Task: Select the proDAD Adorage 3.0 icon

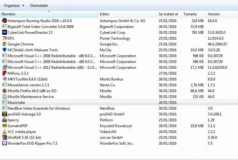Action: pyautogui.click(x=5, y=114)
